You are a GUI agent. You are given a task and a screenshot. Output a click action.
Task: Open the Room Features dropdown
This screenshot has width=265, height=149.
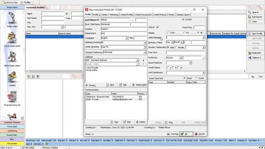click(190, 62)
